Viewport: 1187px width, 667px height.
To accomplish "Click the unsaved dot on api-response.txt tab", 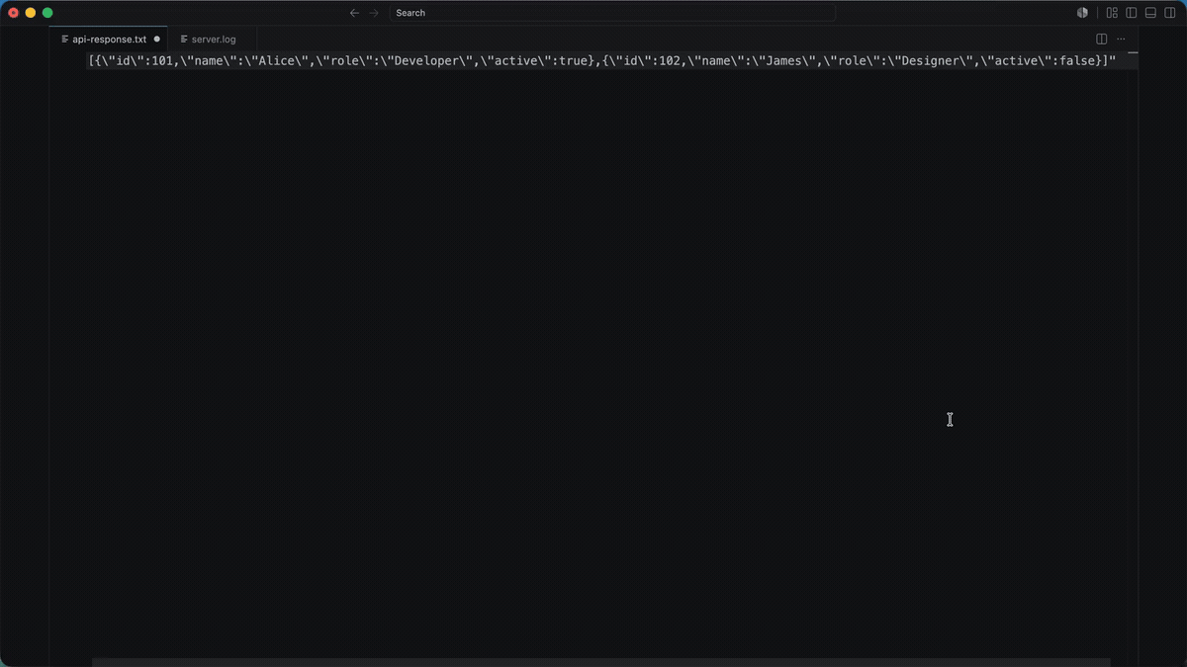I will click(x=156, y=40).
